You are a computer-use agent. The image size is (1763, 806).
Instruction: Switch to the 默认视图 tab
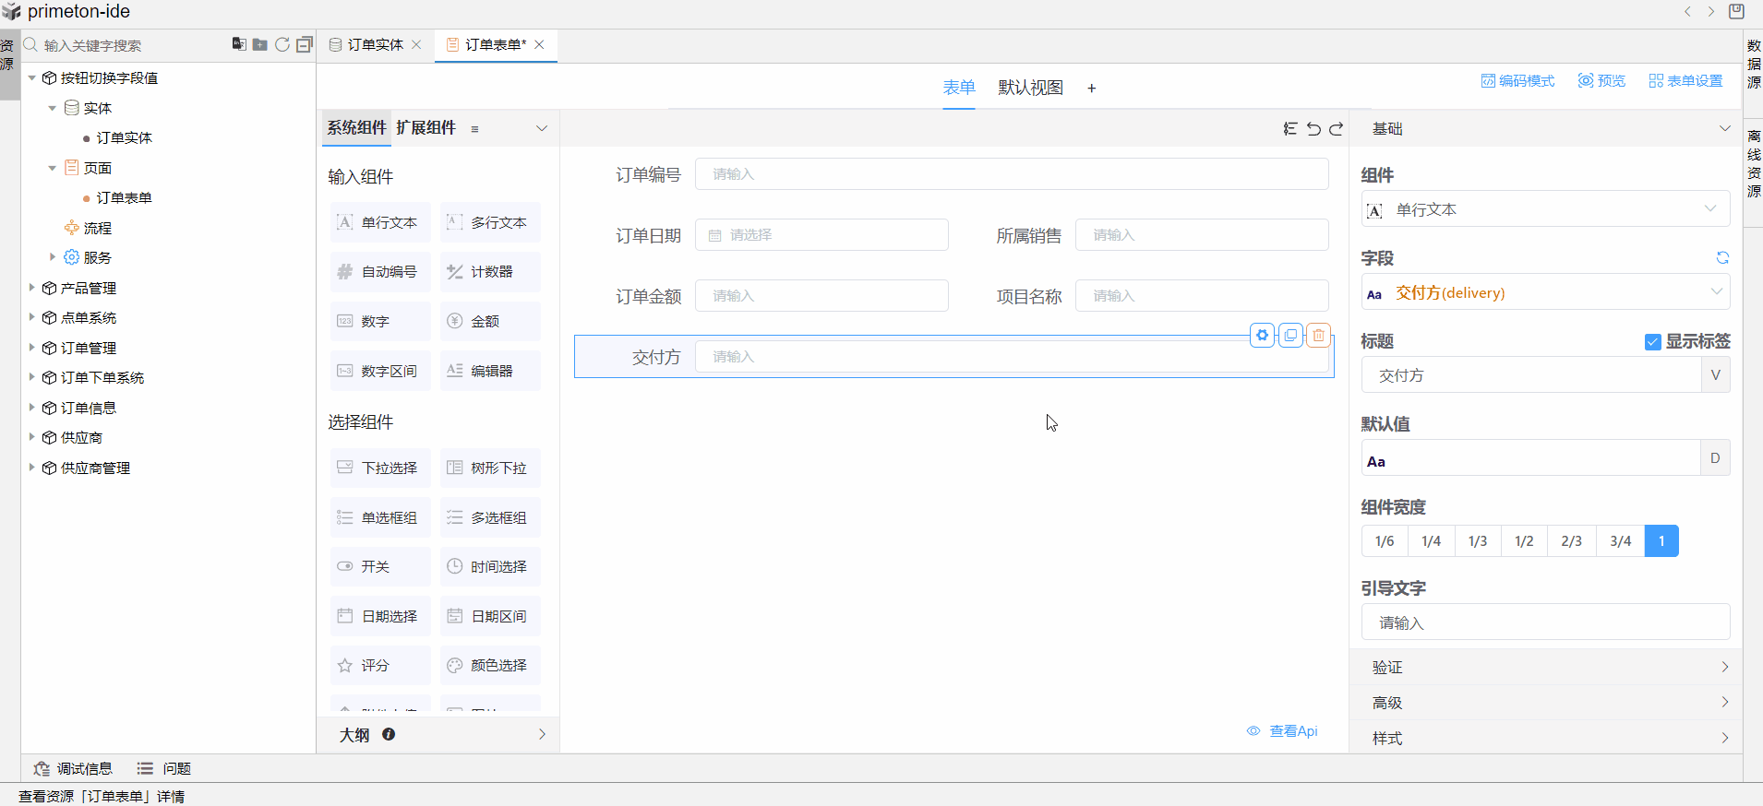(1030, 88)
